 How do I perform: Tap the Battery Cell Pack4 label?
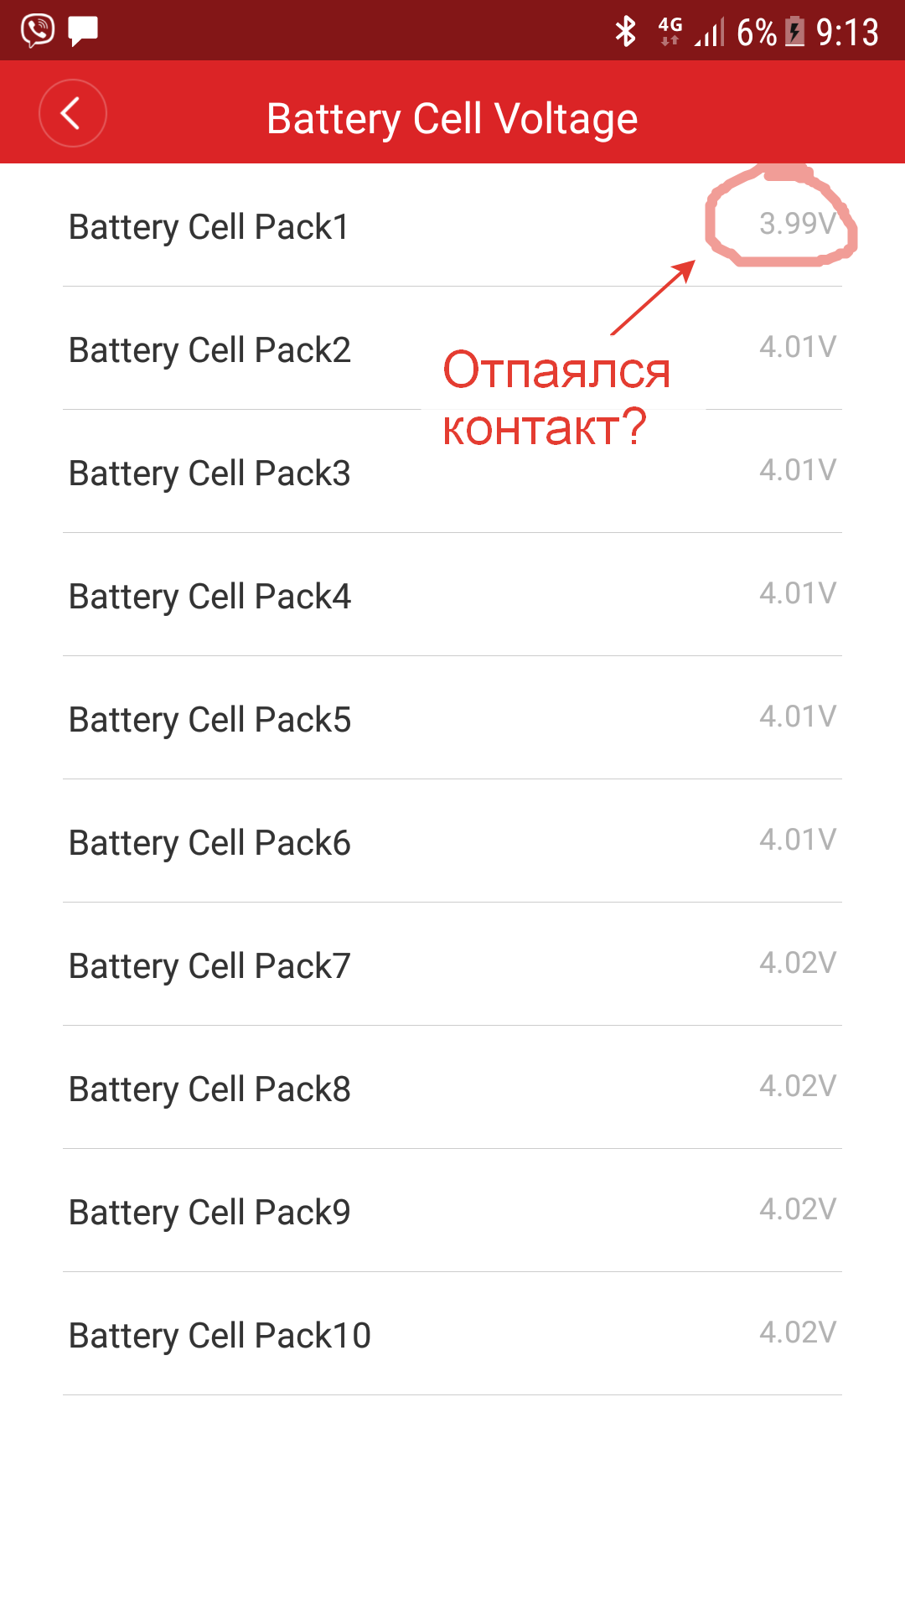(x=209, y=596)
